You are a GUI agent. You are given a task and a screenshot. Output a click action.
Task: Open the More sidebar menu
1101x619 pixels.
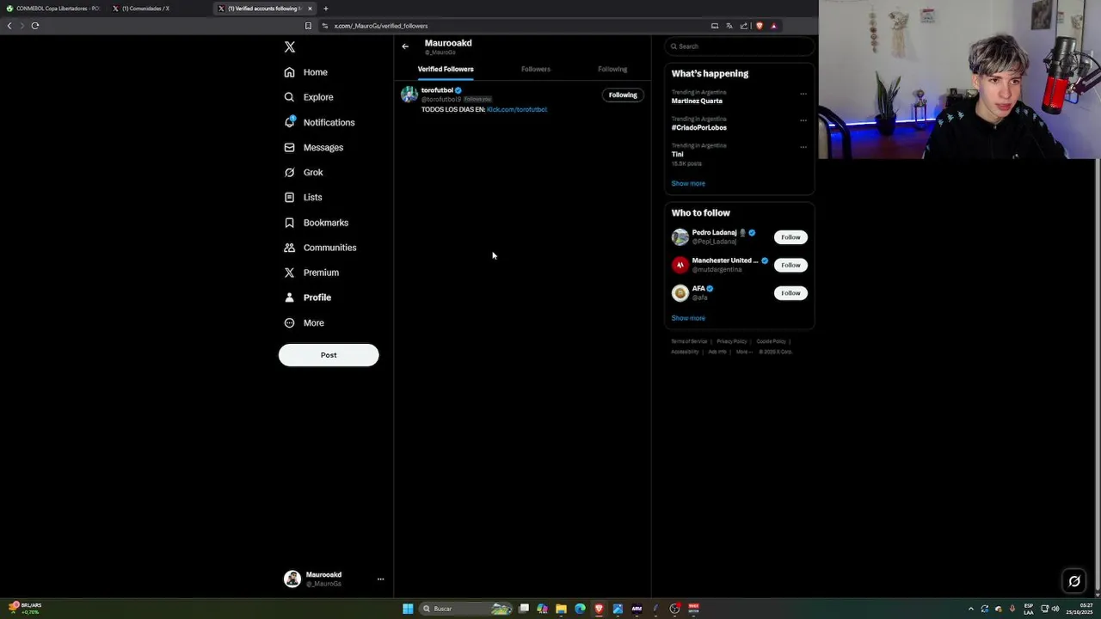(304, 322)
